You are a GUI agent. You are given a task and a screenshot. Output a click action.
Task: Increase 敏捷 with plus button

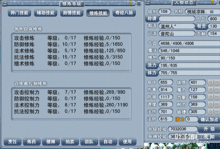(211, 112)
